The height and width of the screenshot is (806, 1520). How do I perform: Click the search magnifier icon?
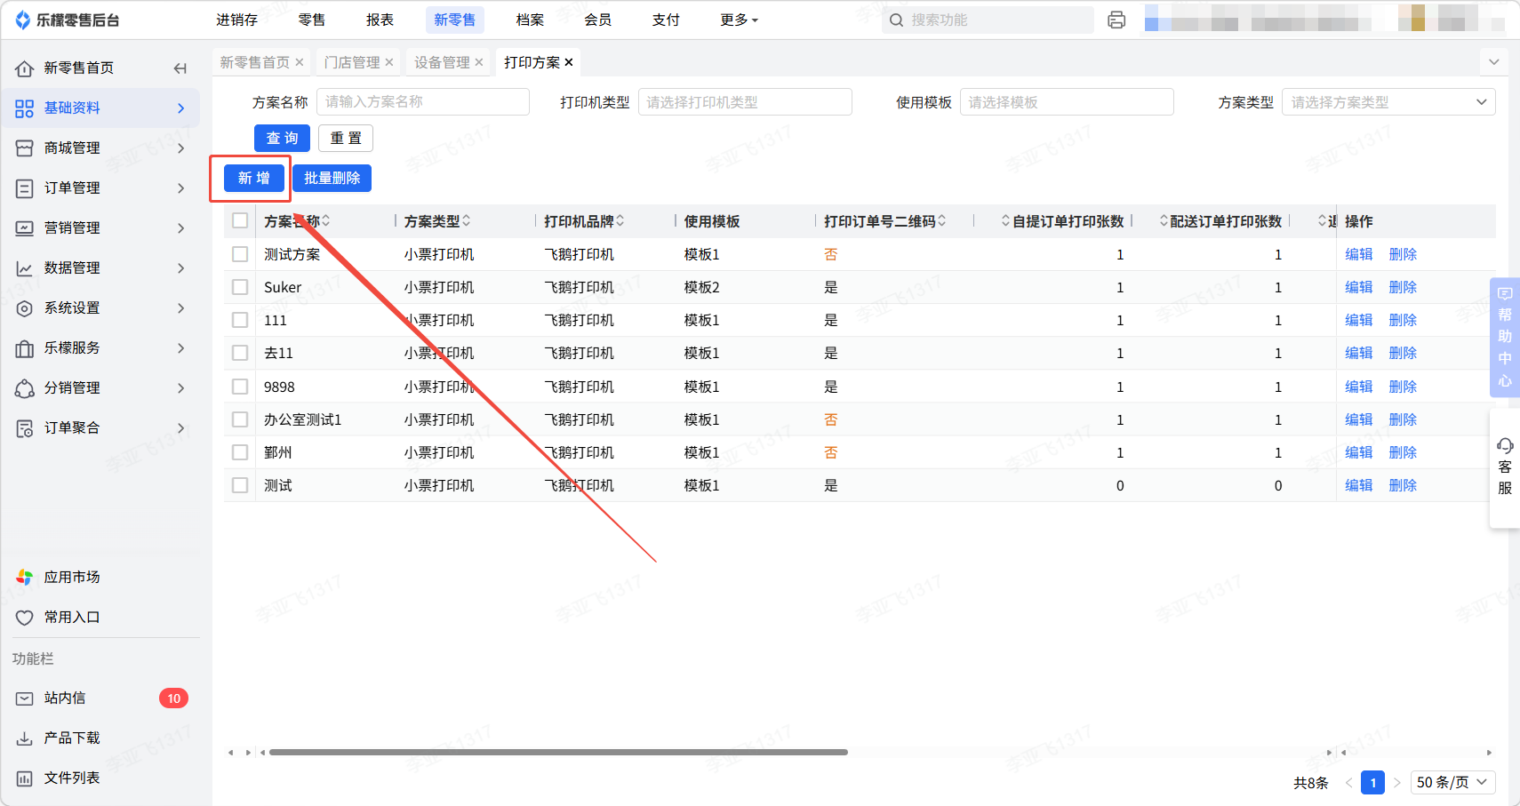click(x=896, y=20)
